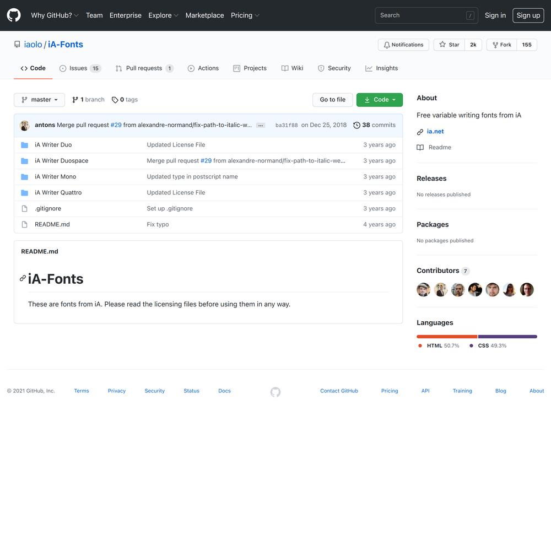
Task: Fork the repository using Fork button
Action: (502, 45)
